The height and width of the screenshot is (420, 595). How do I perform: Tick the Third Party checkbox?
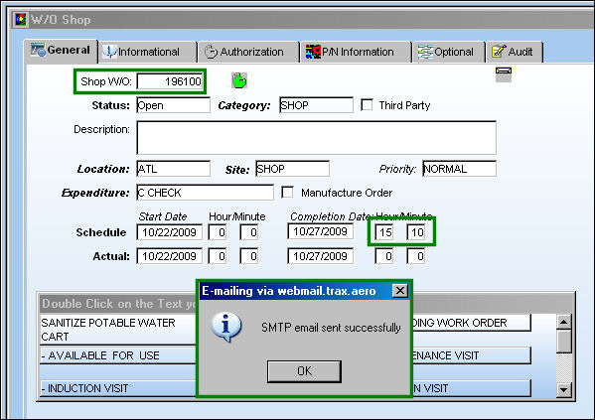point(367,104)
